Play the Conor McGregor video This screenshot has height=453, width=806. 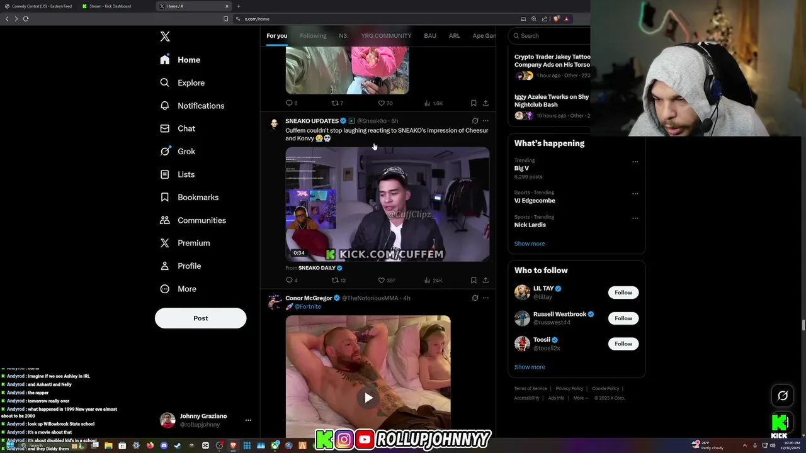[368, 398]
